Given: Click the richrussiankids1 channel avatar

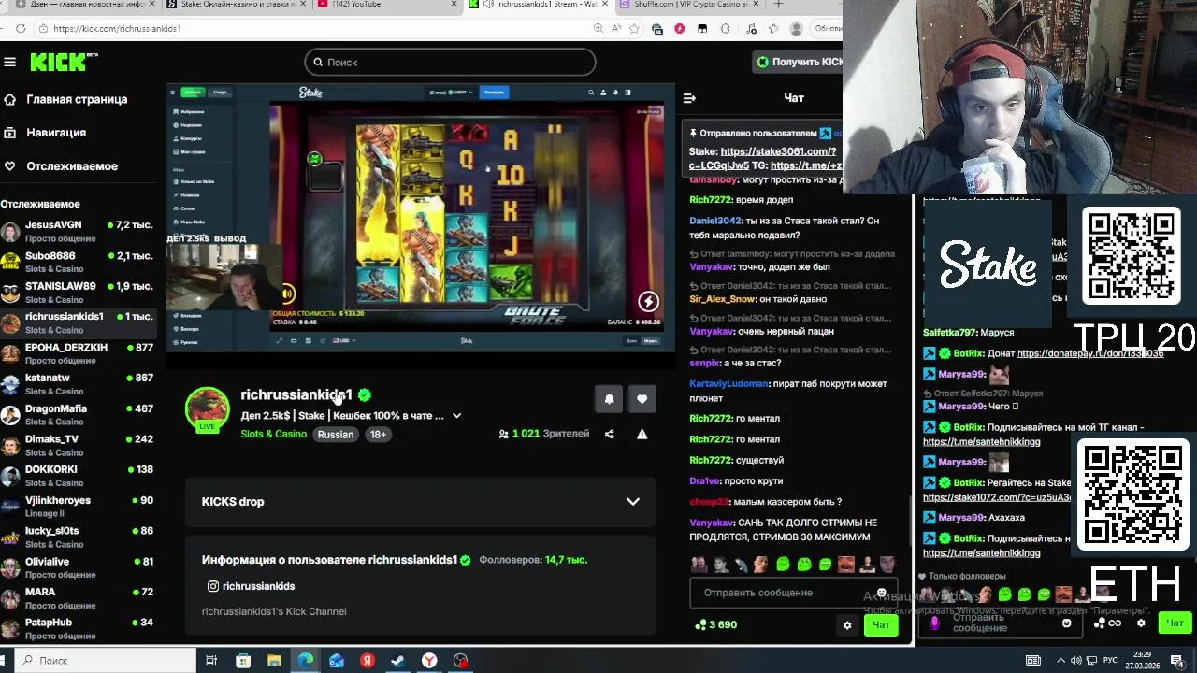Looking at the screenshot, I should coord(207,409).
